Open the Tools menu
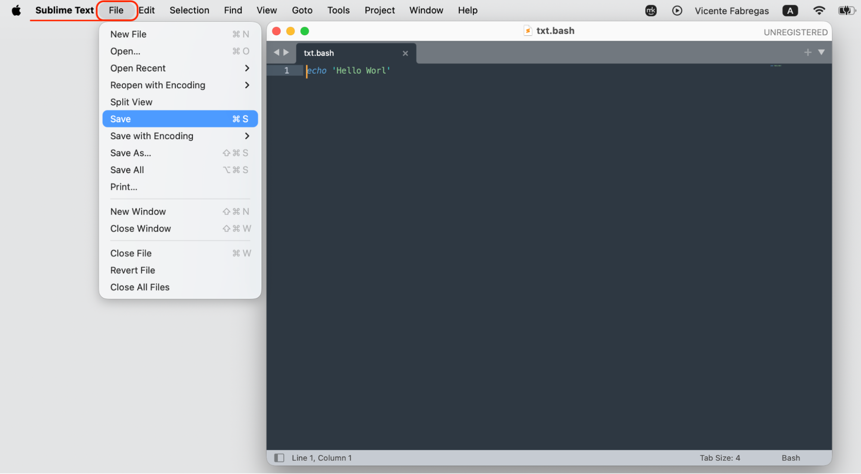 338,10
